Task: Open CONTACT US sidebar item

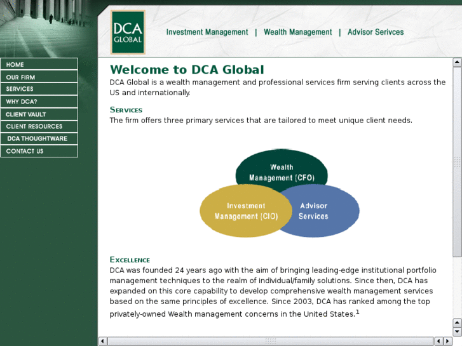Action: tap(39, 151)
